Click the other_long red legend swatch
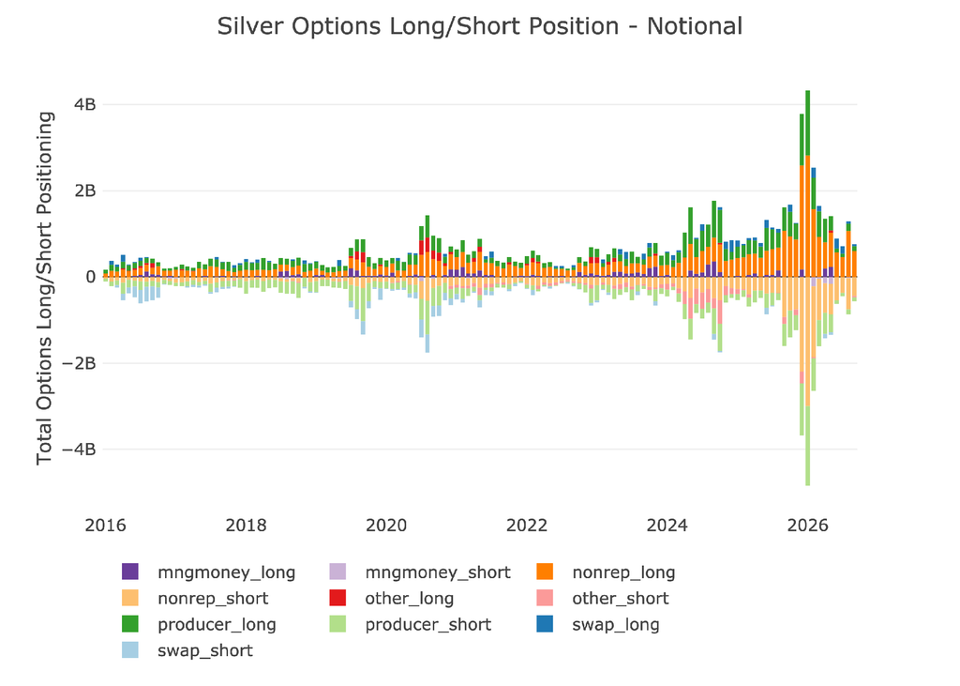 [x=337, y=598]
